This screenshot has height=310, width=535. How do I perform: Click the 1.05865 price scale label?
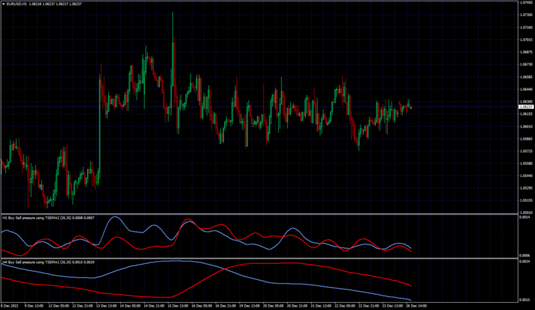coord(526,139)
